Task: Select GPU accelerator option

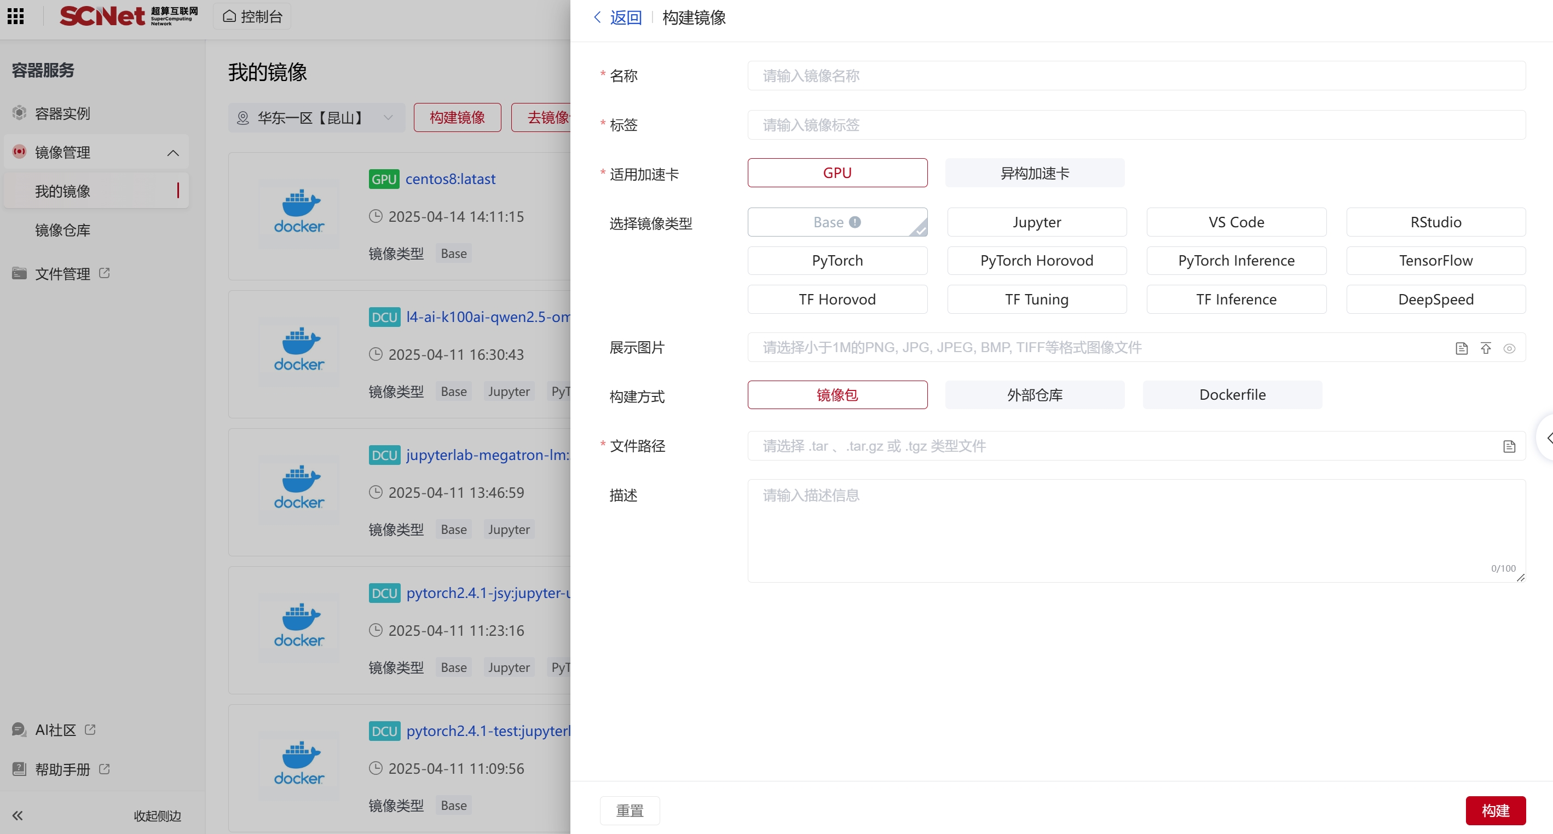Action: click(838, 173)
